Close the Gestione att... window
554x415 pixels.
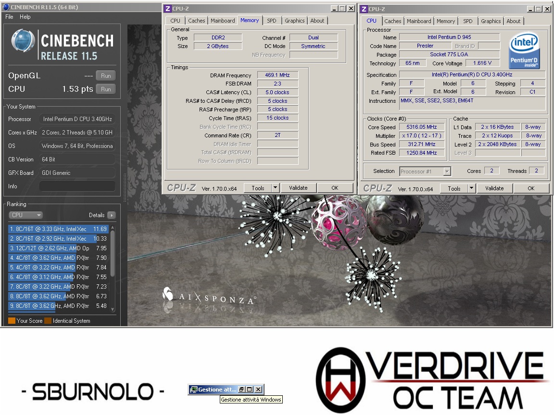click(x=259, y=389)
